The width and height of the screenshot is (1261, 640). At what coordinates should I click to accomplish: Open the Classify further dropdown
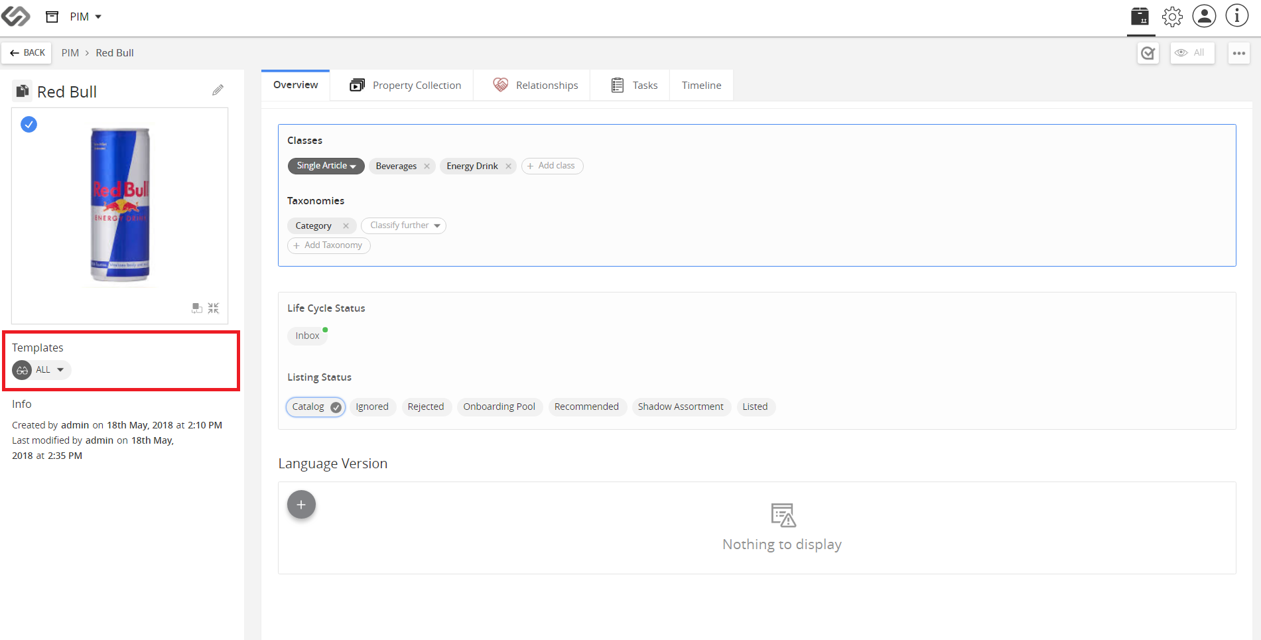(x=404, y=225)
